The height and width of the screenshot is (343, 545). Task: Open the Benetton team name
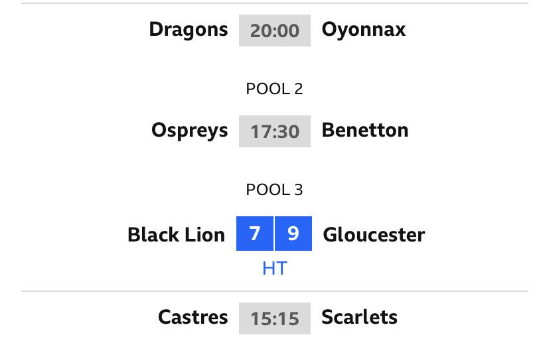(365, 130)
